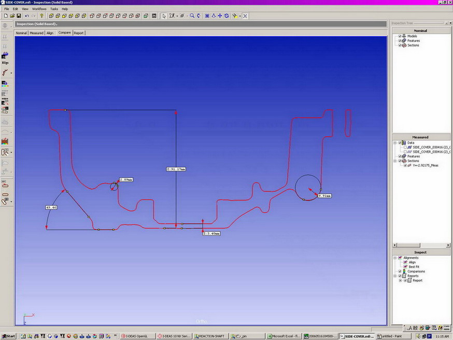Open dropdown beside the bottom sidebar icon
The height and width of the screenshot is (340, 453).
tap(11, 202)
